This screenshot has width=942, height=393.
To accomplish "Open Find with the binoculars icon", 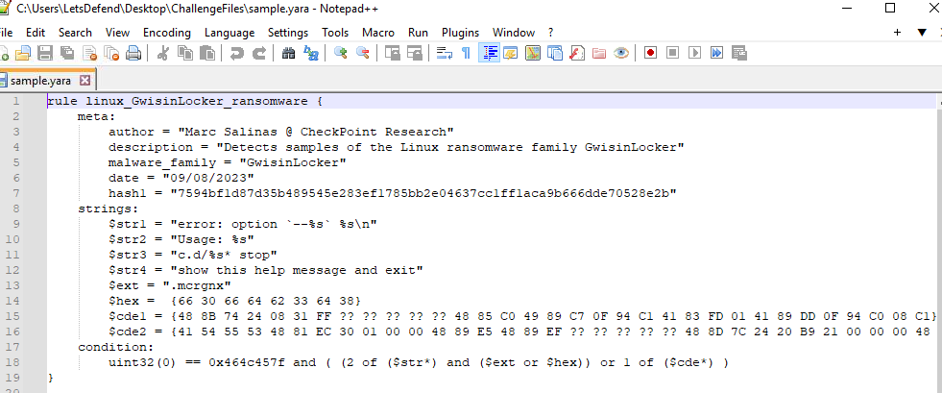I will (287, 54).
